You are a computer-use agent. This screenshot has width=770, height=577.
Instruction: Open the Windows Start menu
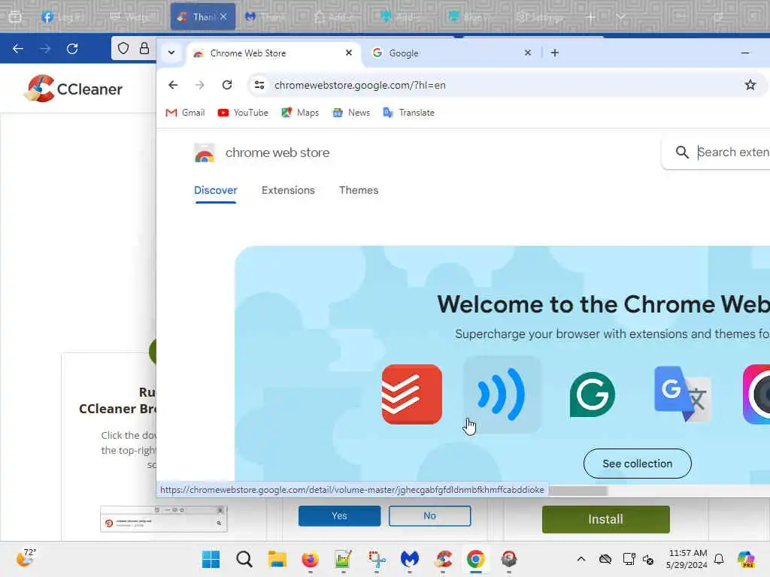[x=211, y=559]
